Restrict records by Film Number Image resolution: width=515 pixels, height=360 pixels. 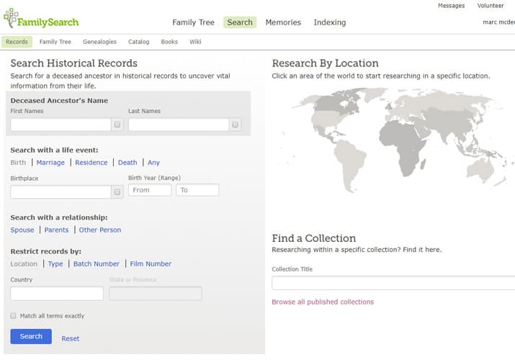tap(151, 264)
